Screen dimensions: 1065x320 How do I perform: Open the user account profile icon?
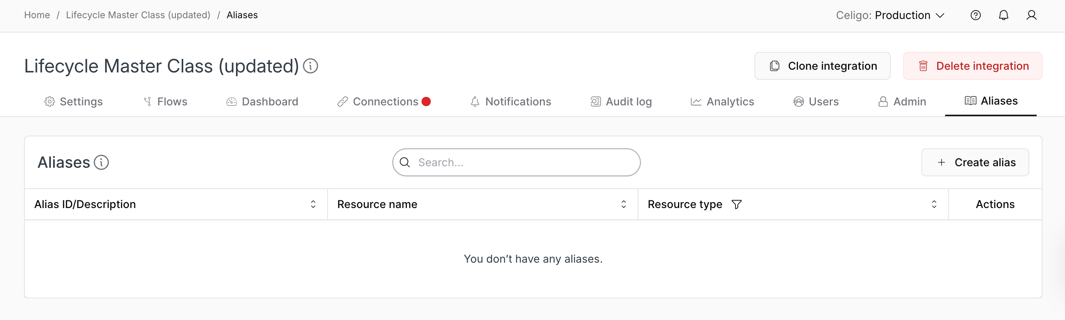(1031, 15)
